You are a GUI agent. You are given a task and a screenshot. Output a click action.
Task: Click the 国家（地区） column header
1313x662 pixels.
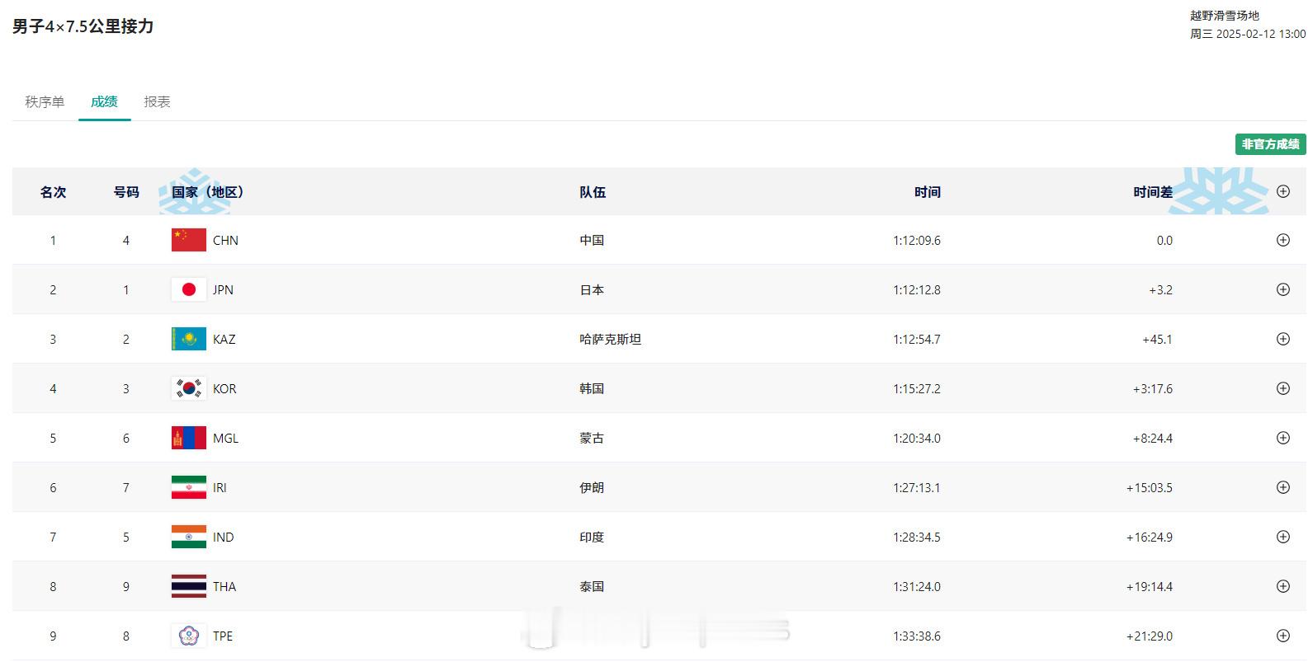pyautogui.click(x=208, y=192)
